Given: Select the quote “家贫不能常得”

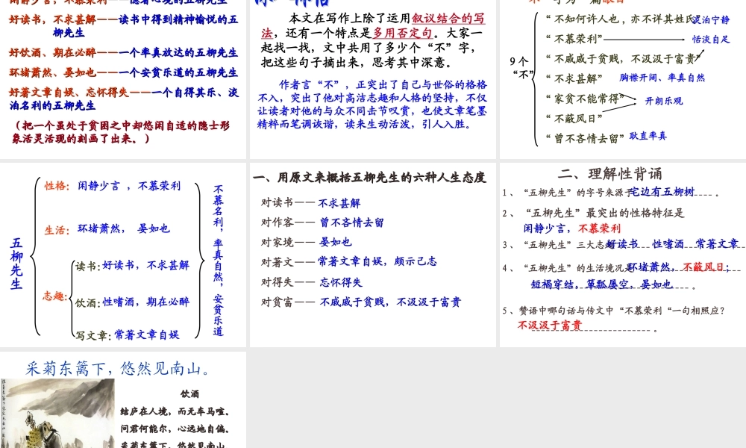Looking at the screenshot, I should pyautogui.click(x=585, y=99).
